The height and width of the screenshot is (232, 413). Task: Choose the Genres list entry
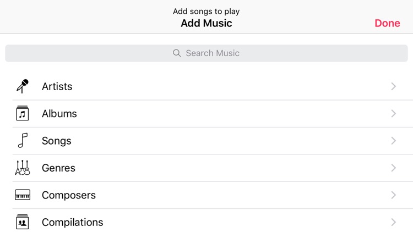click(58, 168)
